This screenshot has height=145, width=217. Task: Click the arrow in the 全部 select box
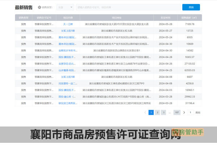(x=72, y=7)
